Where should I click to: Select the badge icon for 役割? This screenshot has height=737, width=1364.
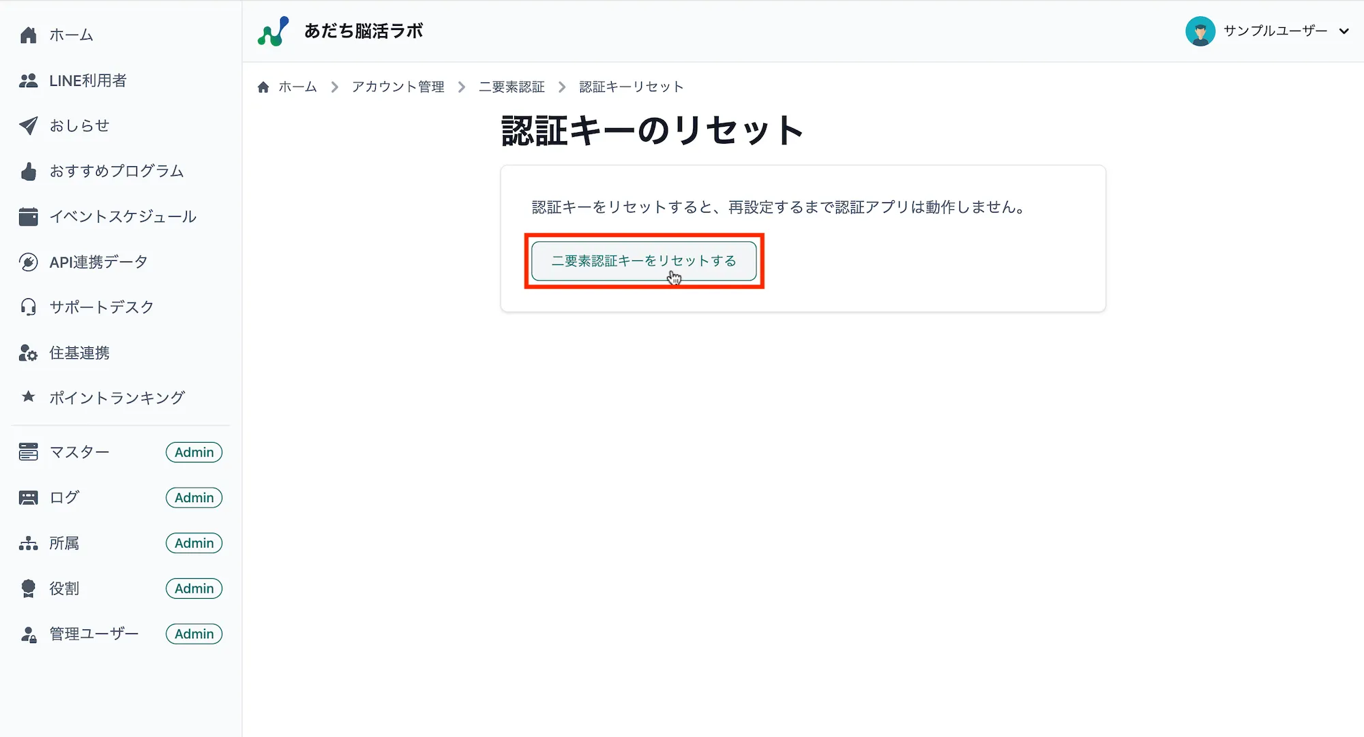(28, 589)
